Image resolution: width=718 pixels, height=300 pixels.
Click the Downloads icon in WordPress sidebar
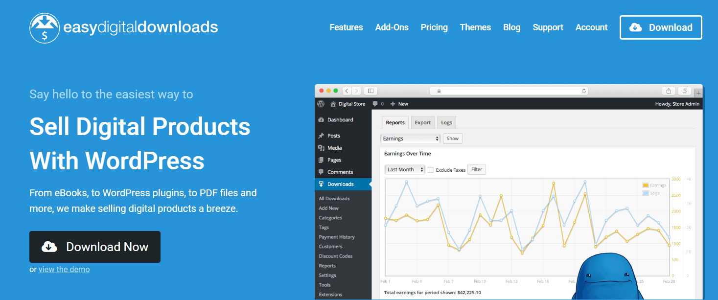[321, 184]
